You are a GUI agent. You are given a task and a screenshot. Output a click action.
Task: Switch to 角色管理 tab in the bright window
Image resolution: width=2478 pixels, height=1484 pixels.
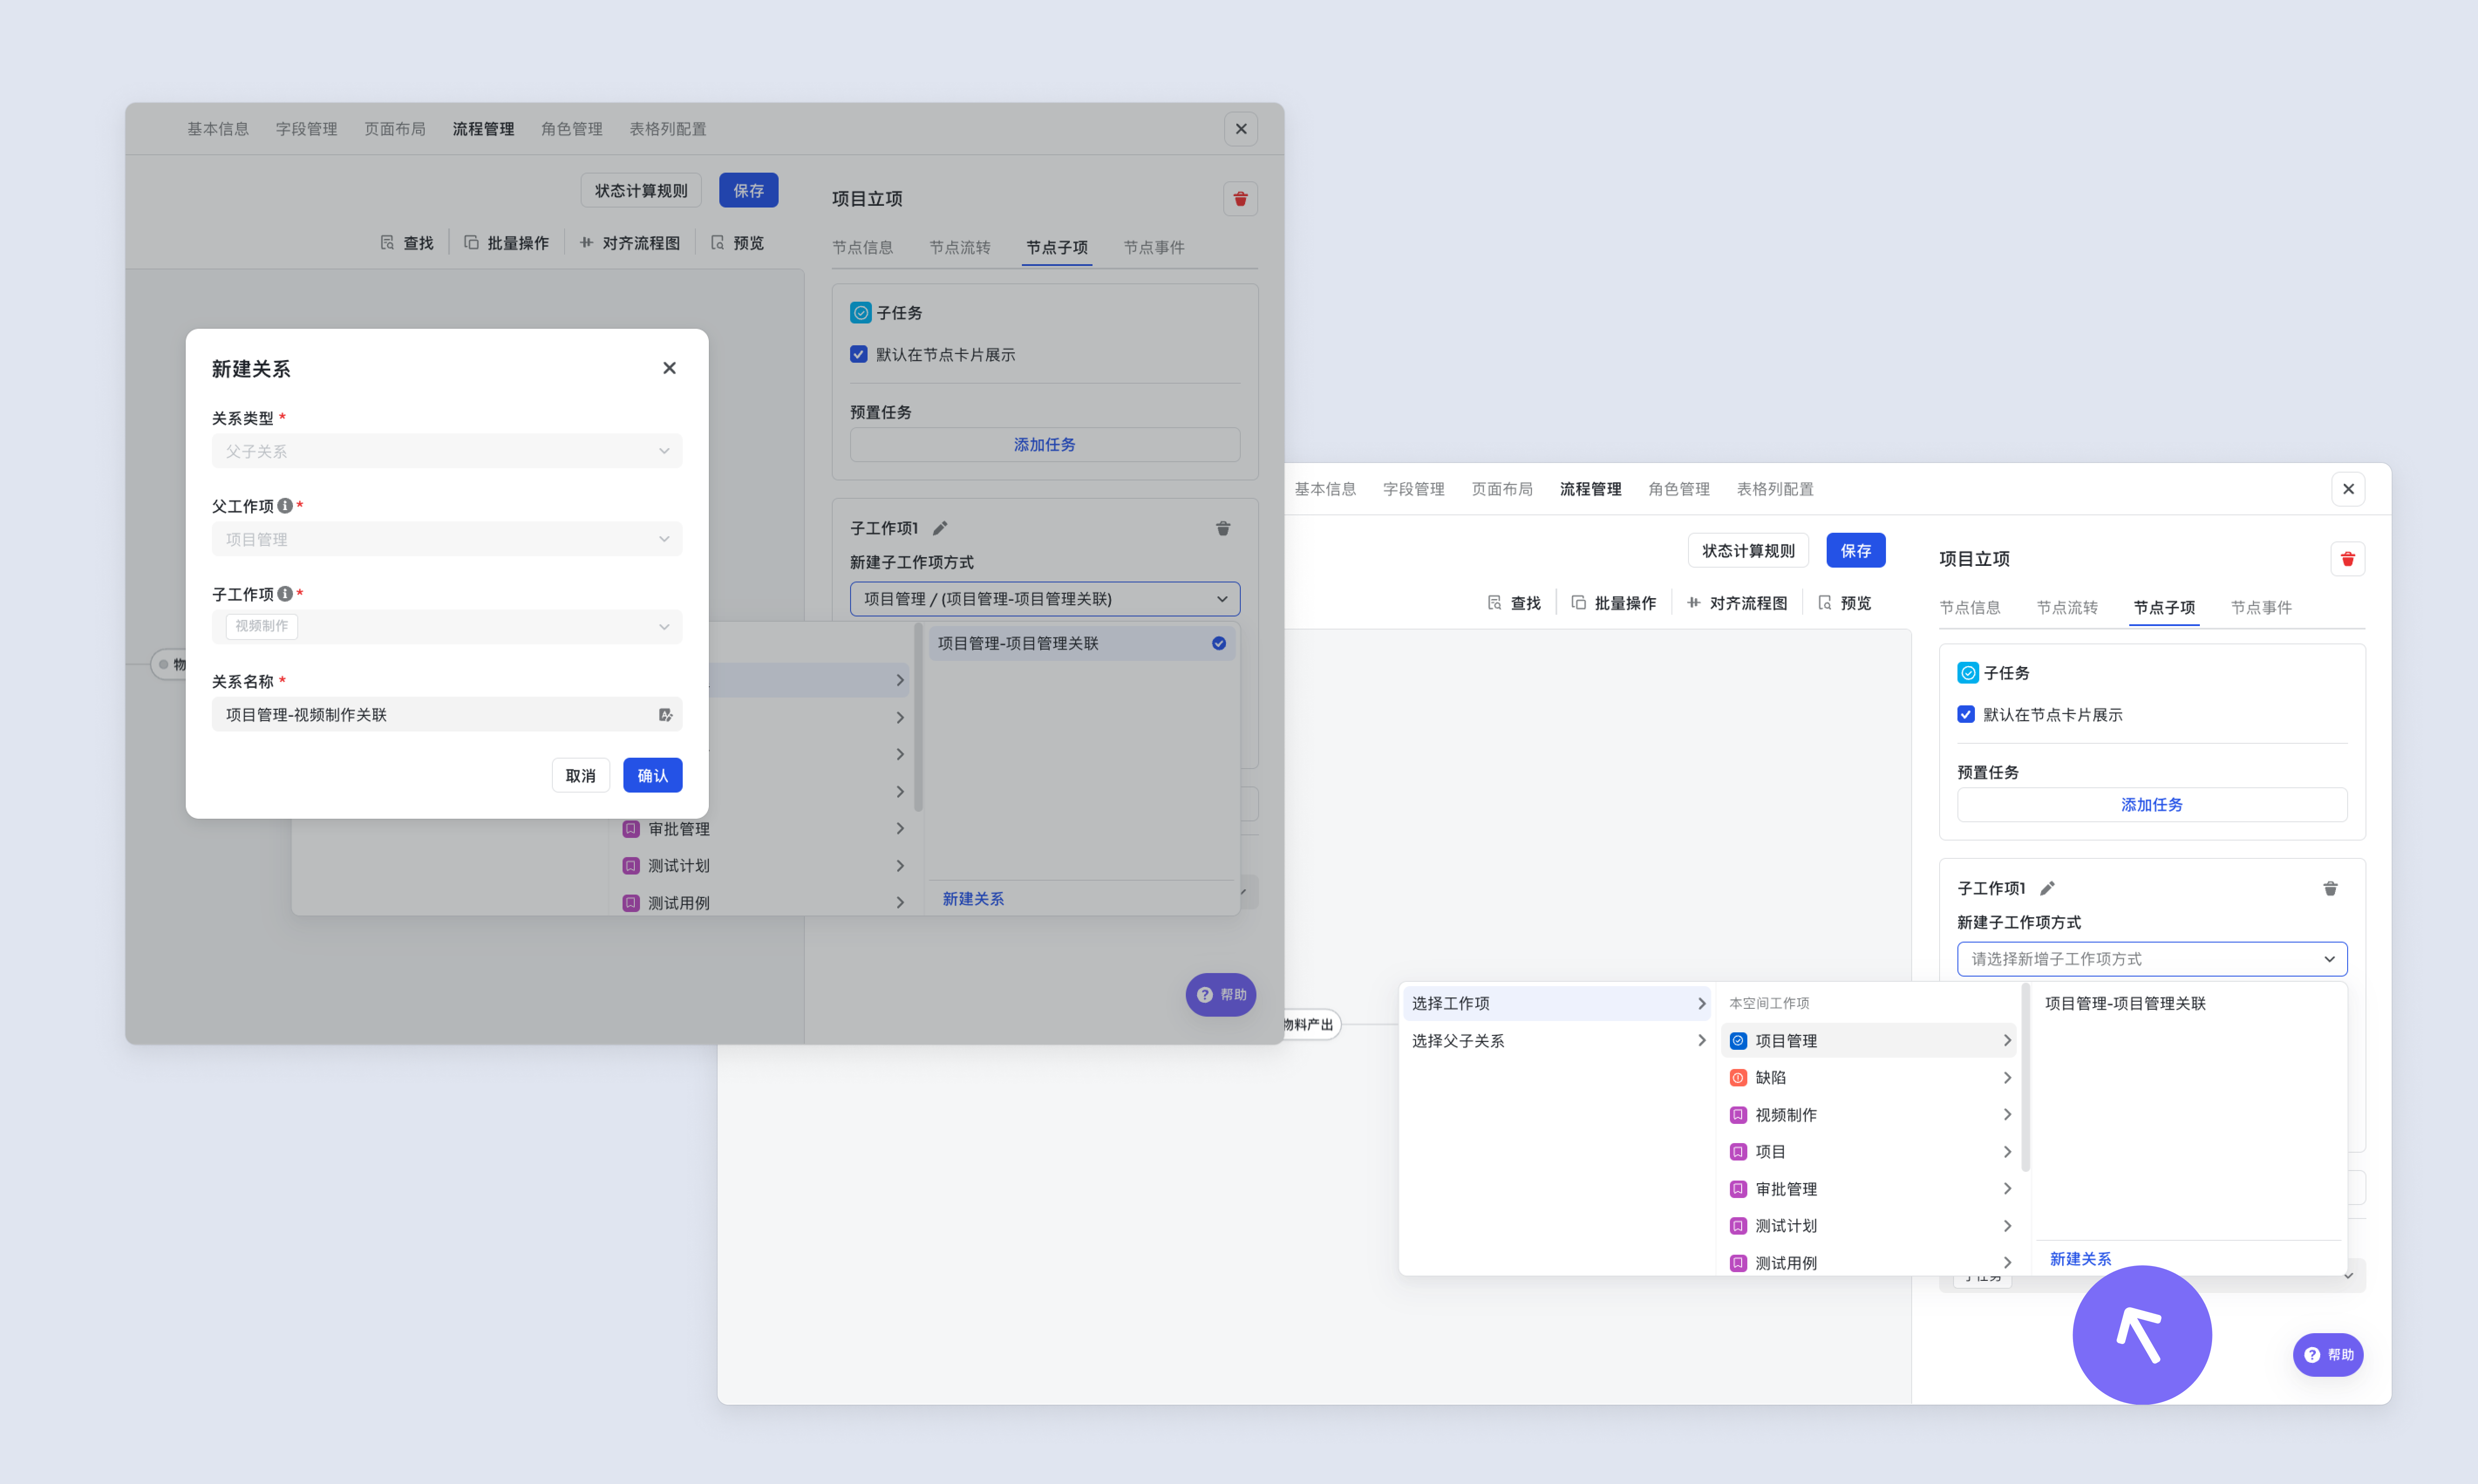click(x=1679, y=489)
